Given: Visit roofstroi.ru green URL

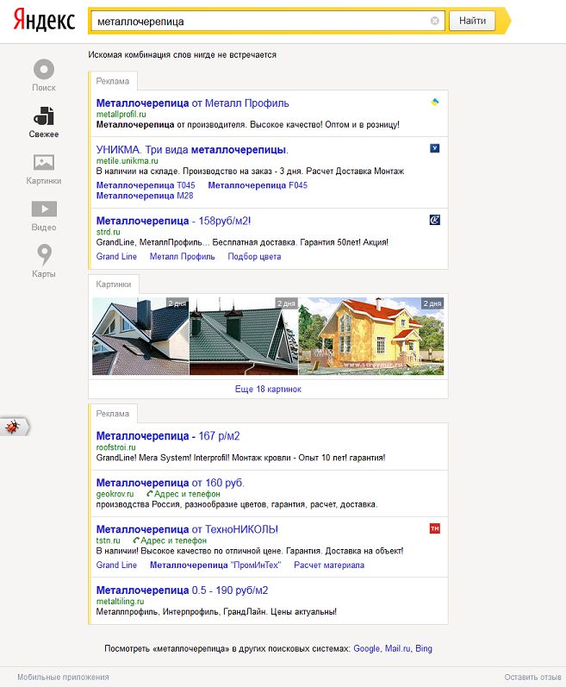Looking at the screenshot, I should tap(116, 447).
